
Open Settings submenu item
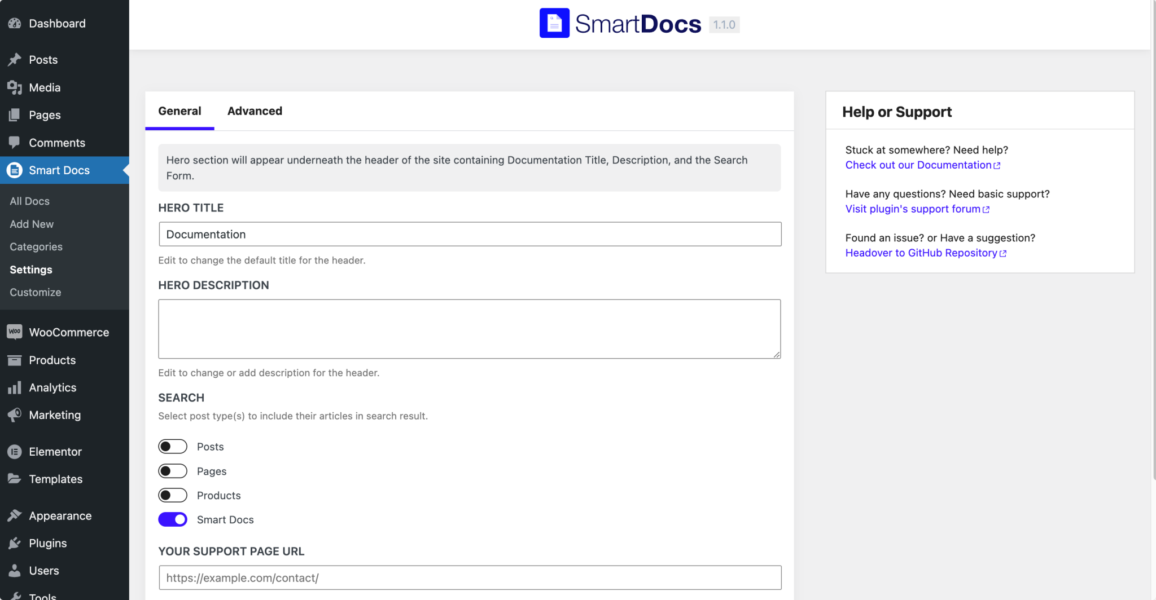(31, 270)
